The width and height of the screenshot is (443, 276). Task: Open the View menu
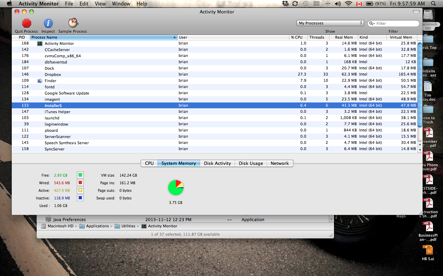[x=100, y=4]
